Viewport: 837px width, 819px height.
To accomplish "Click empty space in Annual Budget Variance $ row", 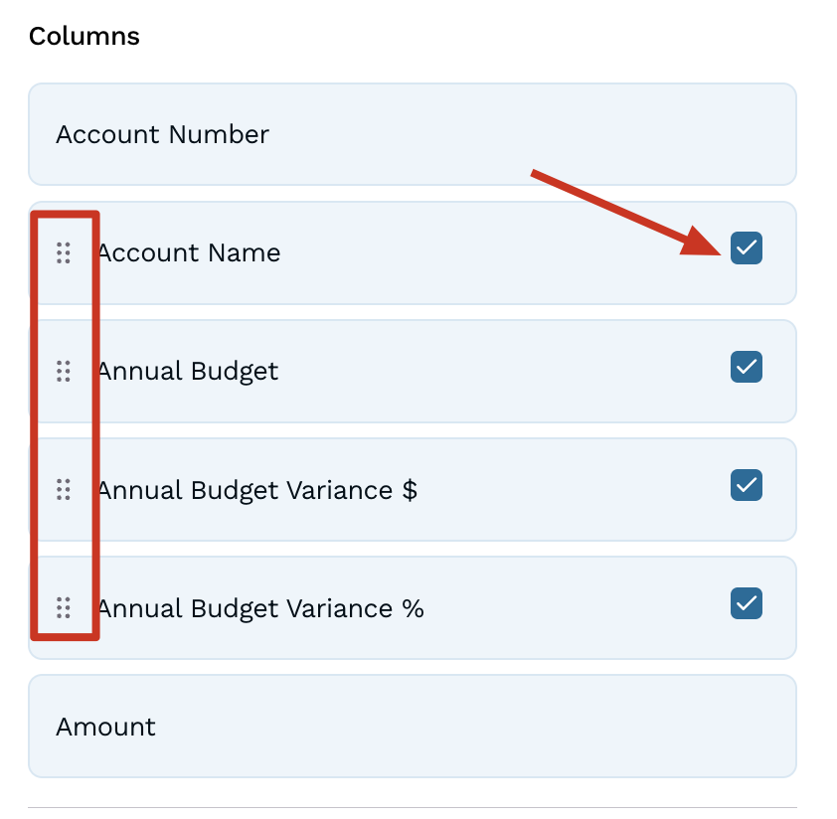I will point(577,490).
